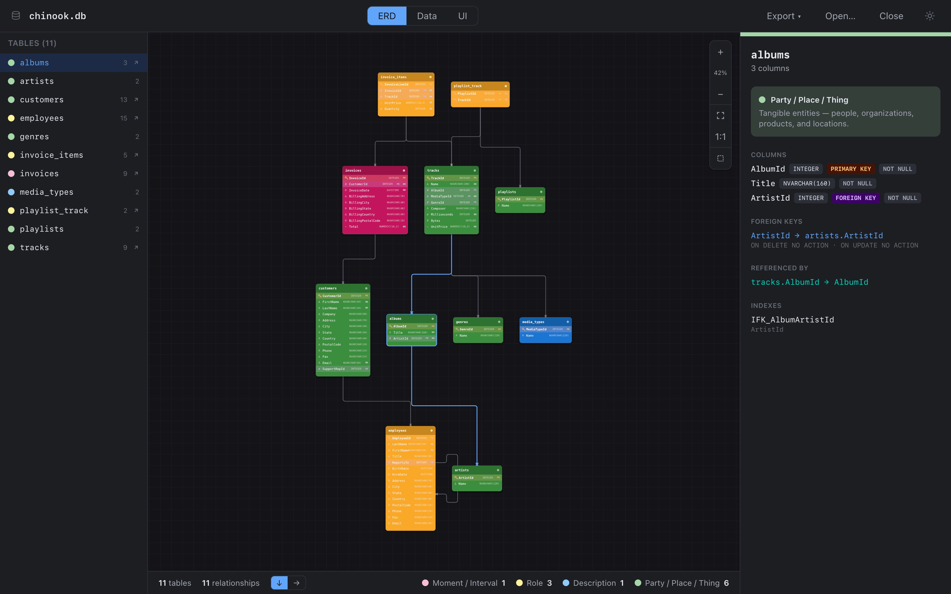Click the NVARCHAR(160) type badge
Image resolution: width=951 pixels, height=594 pixels.
pyautogui.click(x=807, y=183)
